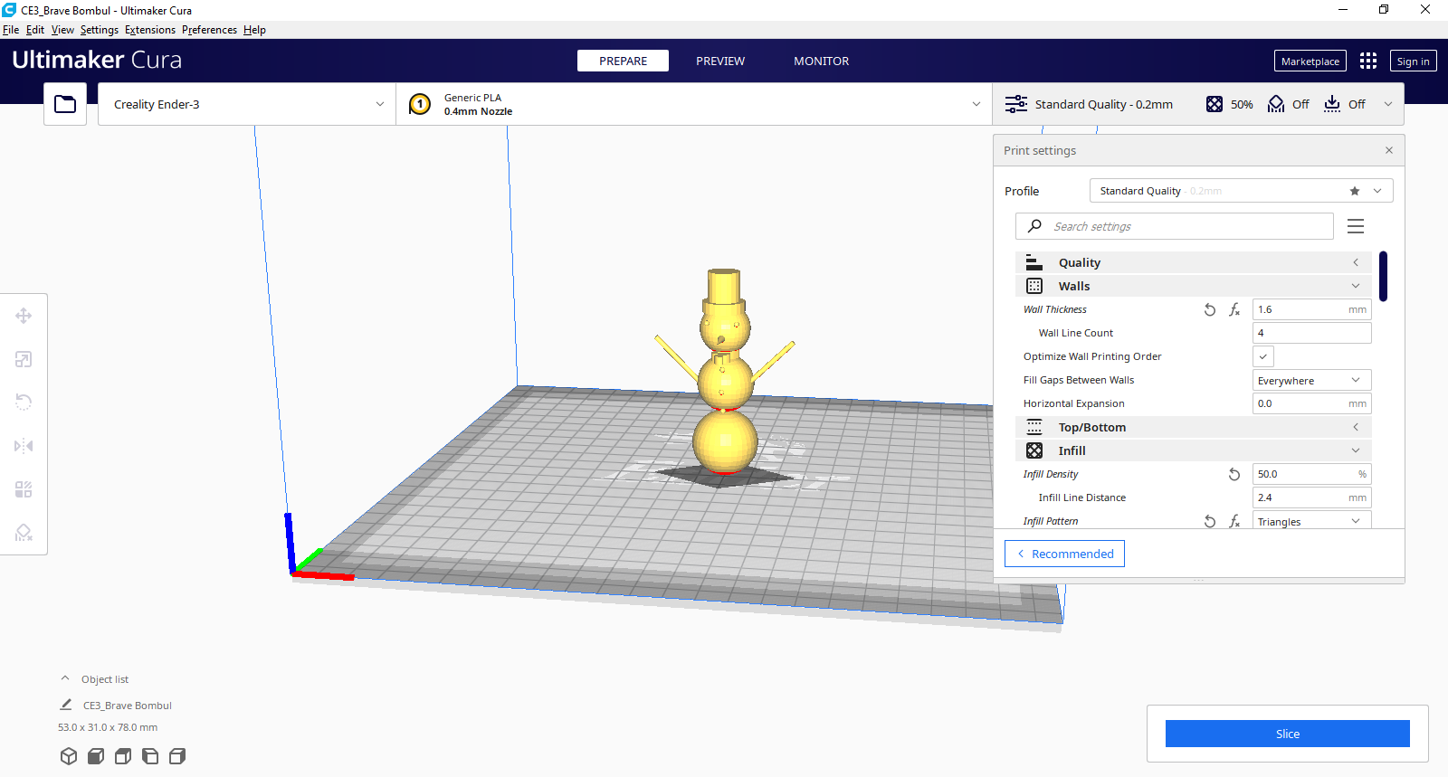Click the Sign in button
1448x777 pixels.
click(1413, 61)
